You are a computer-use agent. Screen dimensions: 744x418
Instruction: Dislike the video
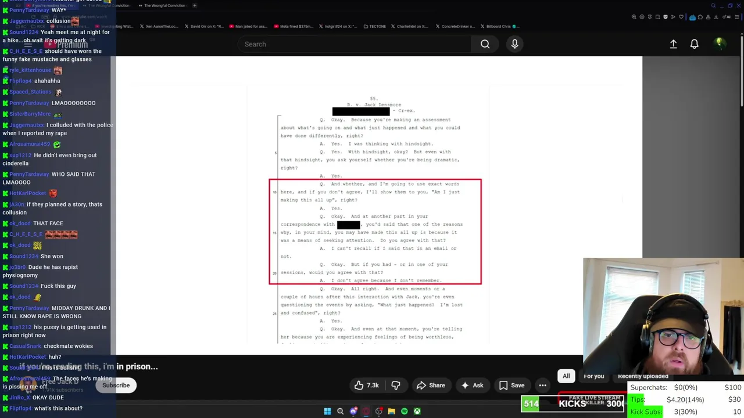click(396, 385)
